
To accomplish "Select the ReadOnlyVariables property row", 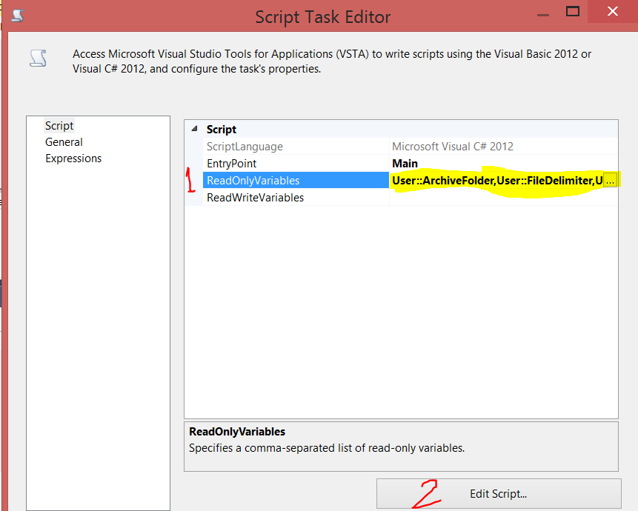I will [x=256, y=179].
